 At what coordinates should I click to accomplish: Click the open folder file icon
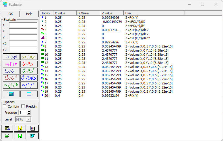[x=7, y=136]
